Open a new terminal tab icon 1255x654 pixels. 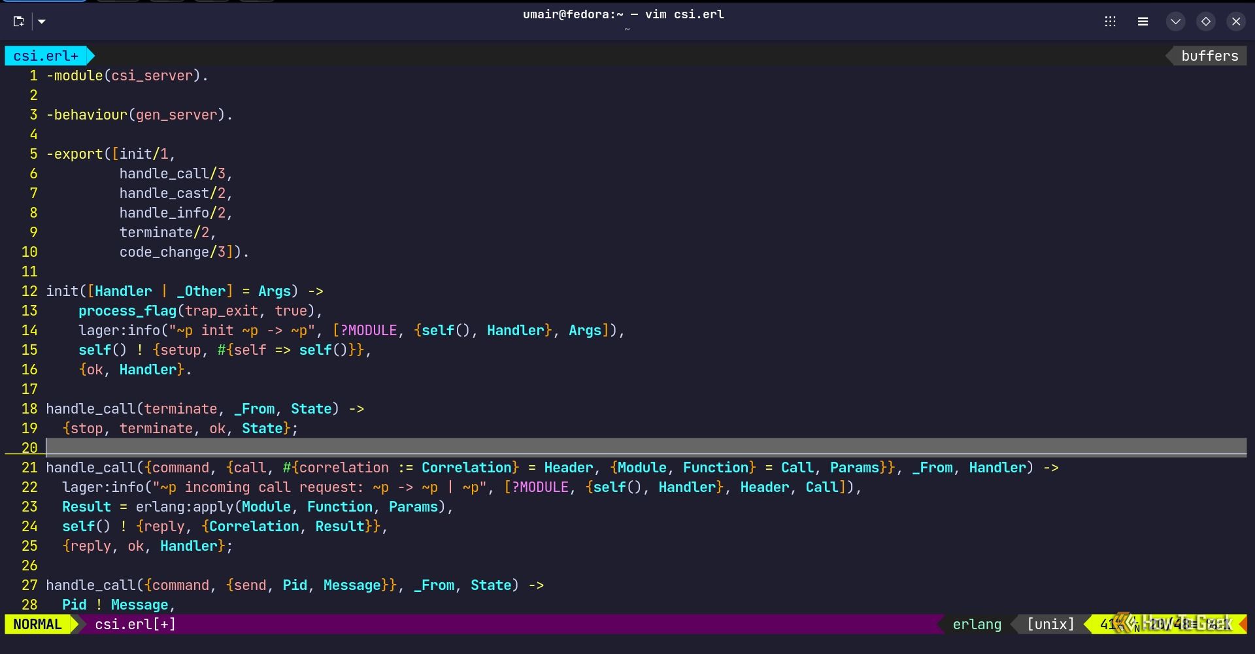coord(18,22)
